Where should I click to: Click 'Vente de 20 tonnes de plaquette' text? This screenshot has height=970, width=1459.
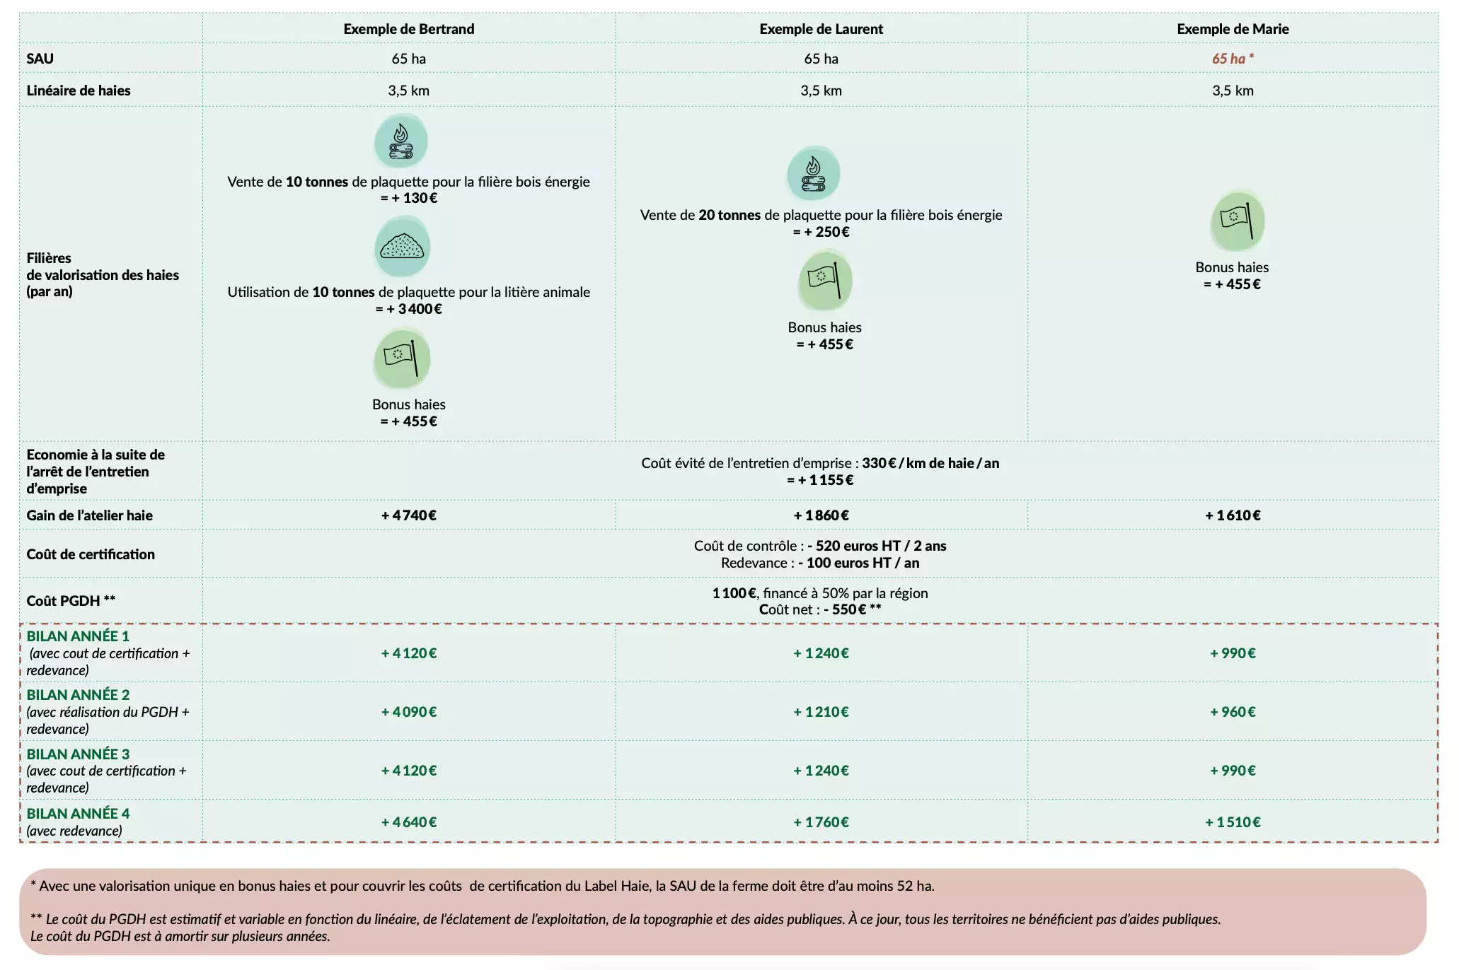821,215
